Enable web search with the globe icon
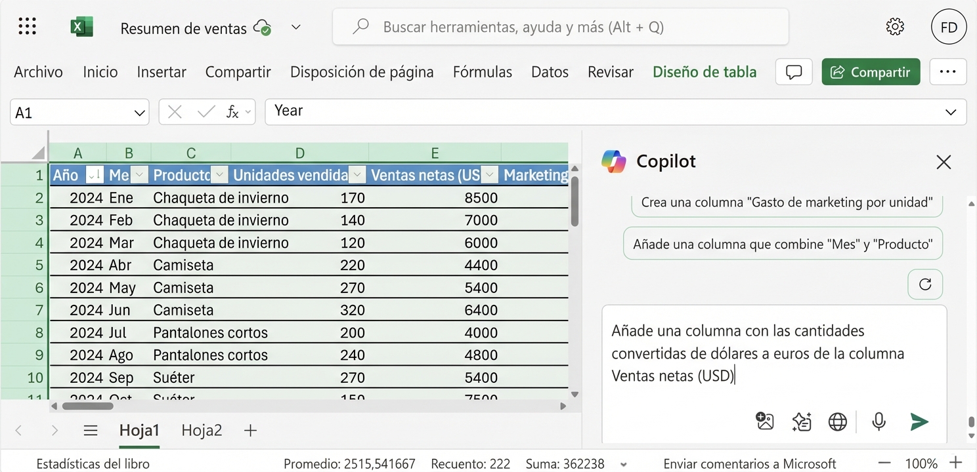This screenshot has width=977, height=472. [837, 422]
